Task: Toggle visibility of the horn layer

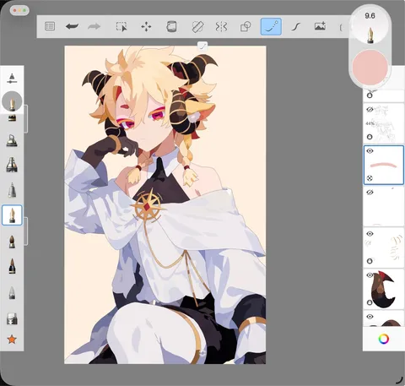Action: pos(370,275)
